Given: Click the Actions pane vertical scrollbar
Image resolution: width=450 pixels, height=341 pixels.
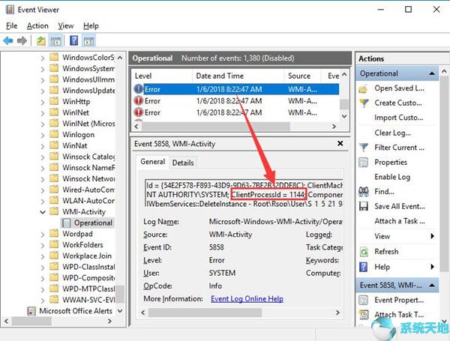Looking at the screenshot, I should (x=444, y=174).
